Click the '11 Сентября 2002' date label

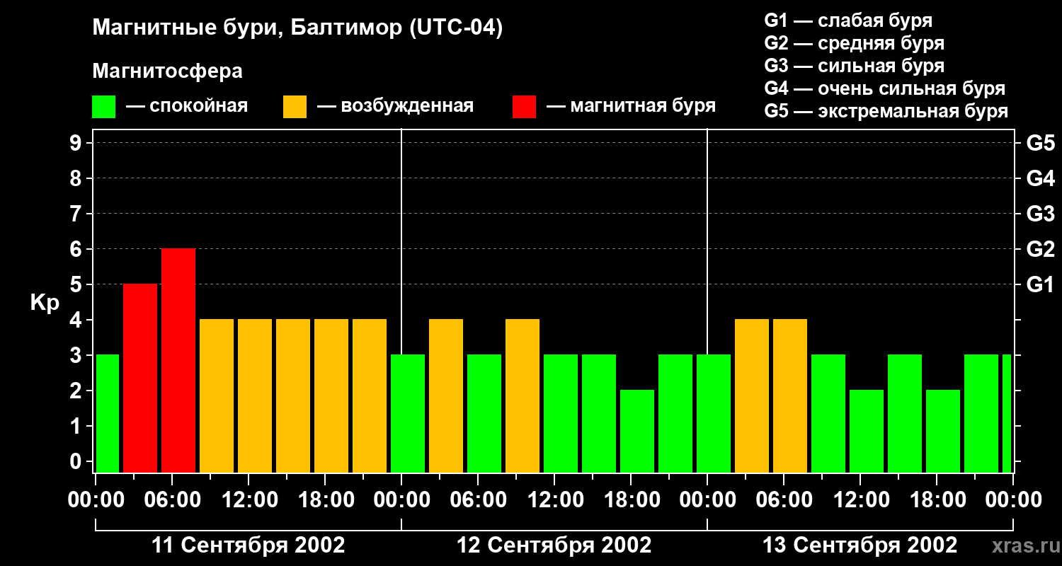249,545
